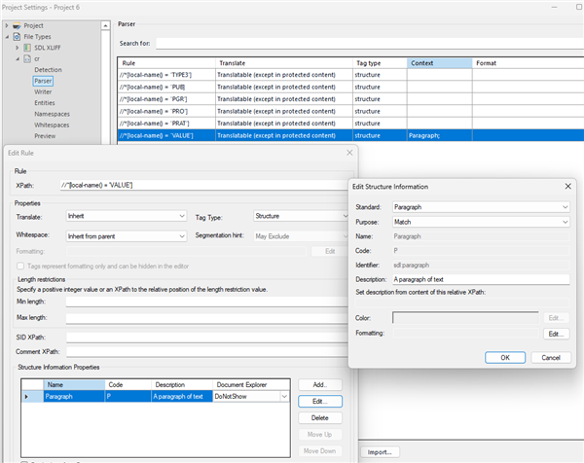Select Writer in the settings tree
584x463 pixels.
click(x=43, y=92)
